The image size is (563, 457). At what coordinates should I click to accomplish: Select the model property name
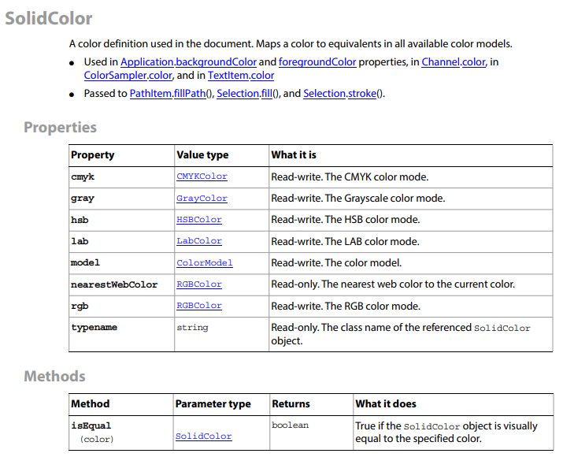click(86, 262)
